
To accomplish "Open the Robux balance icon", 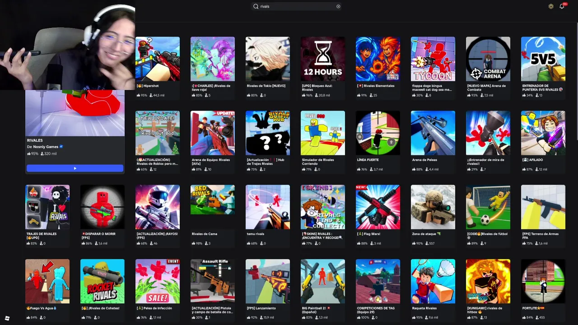I will click(x=551, y=6).
